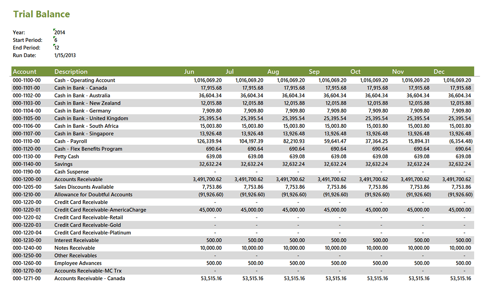Select account number 000-1103-00
Image resolution: width=486 pixels, height=293 pixels.
click(27, 103)
